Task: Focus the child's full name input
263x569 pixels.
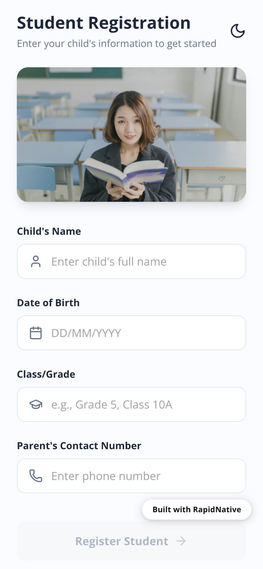Action: (x=140, y=261)
